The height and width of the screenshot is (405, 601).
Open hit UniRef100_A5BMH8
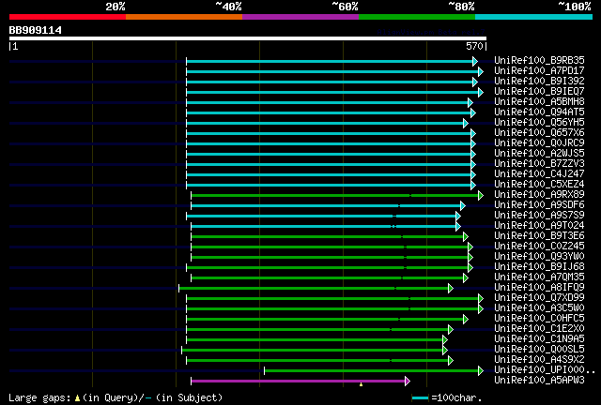(539, 102)
